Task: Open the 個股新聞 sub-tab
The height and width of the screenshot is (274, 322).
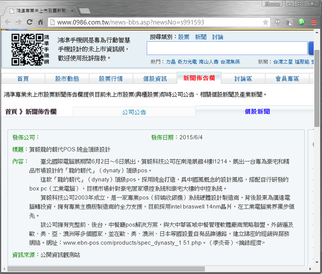Action: pos(257,111)
